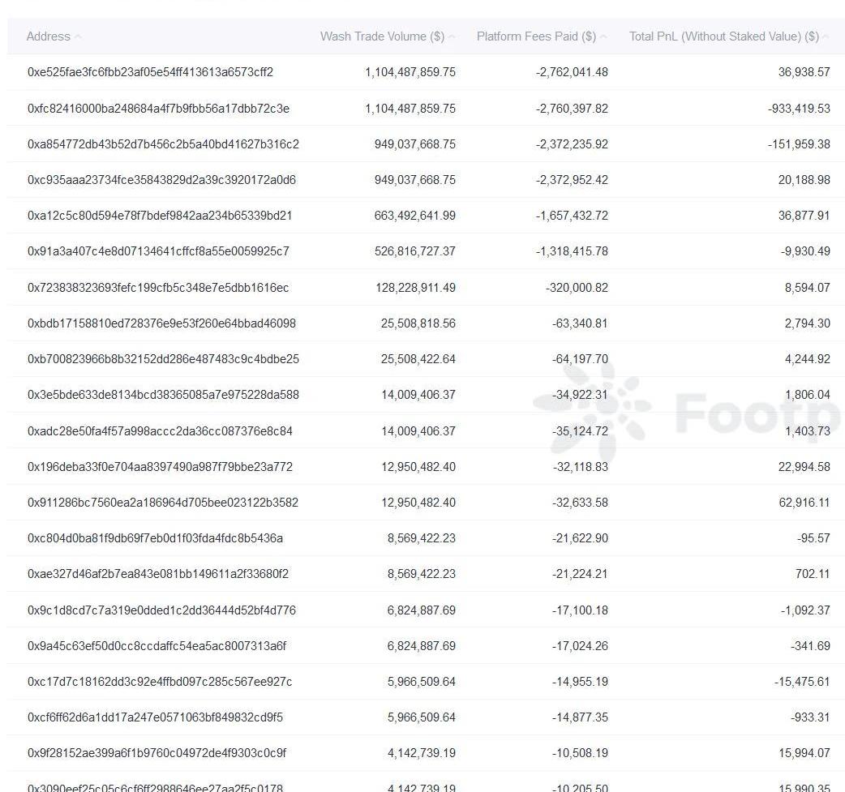Image resolution: width=845 pixels, height=792 pixels.
Task: Select address starting with 0xa854772db43b
Action: [x=163, y=144]
